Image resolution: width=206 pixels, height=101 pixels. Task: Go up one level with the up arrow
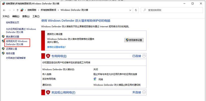[x=17, y=10]
